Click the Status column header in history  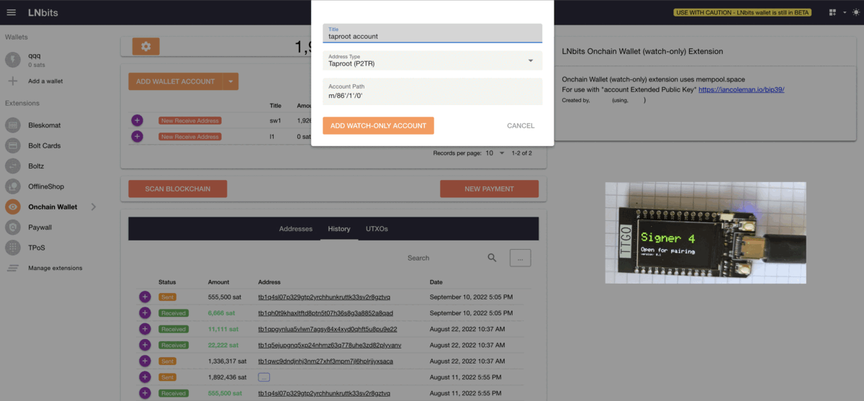[x=167, y=282]
